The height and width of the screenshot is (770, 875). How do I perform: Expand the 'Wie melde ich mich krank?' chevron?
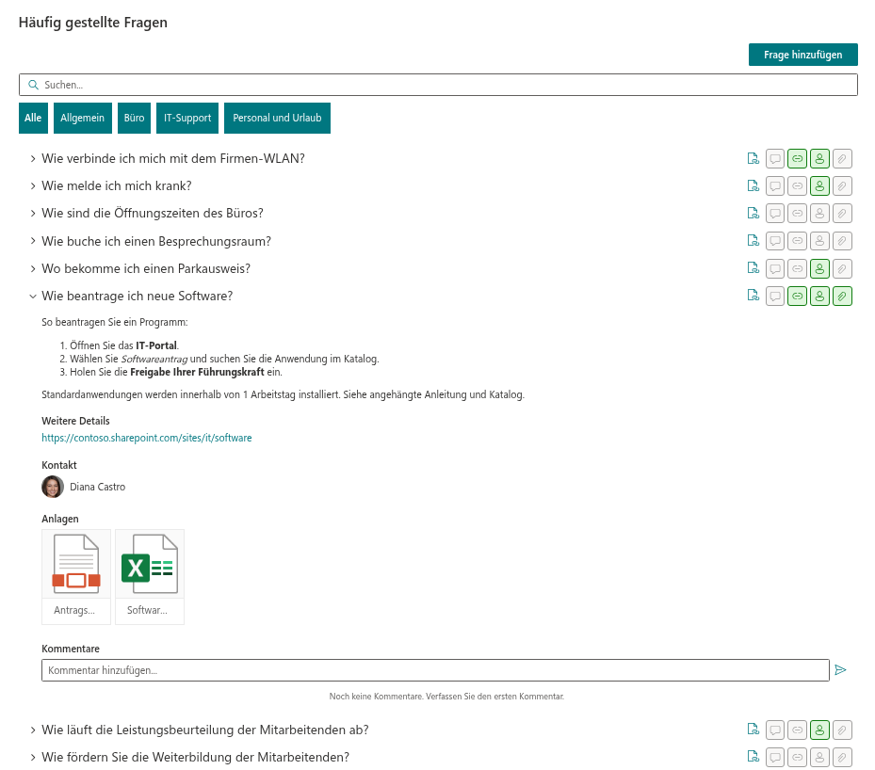pyautogui.click(x=33, y=186)
